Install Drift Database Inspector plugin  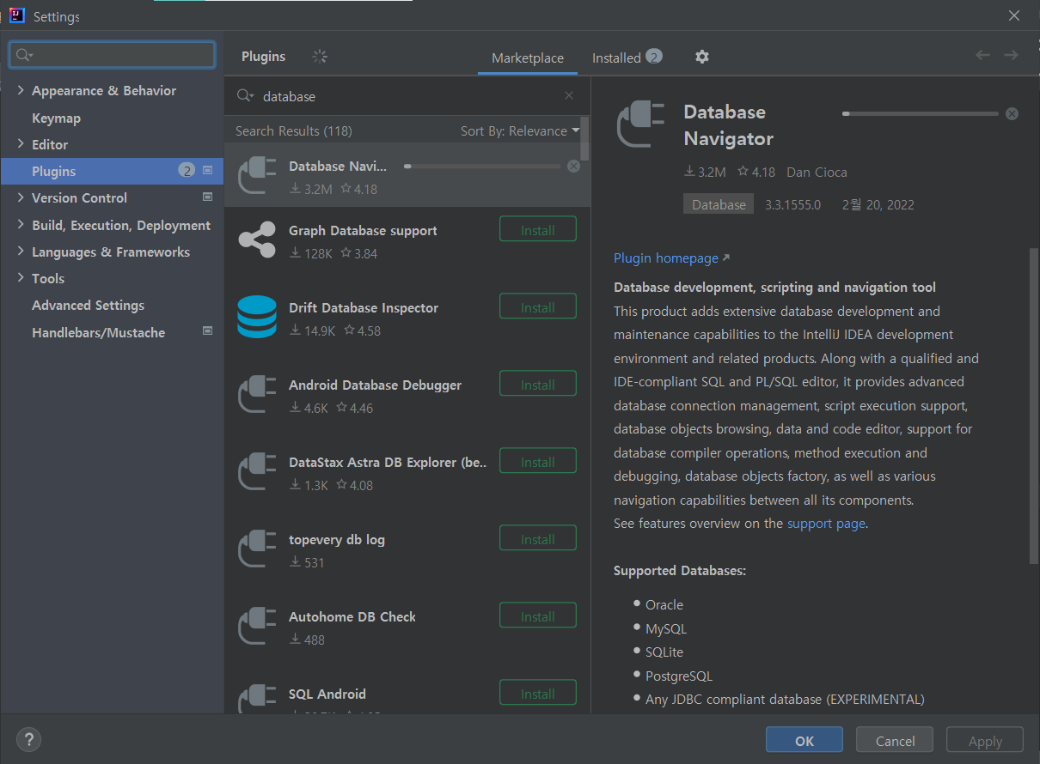click(538, 307)
